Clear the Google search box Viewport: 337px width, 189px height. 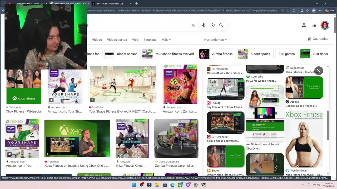click(193, 25)
